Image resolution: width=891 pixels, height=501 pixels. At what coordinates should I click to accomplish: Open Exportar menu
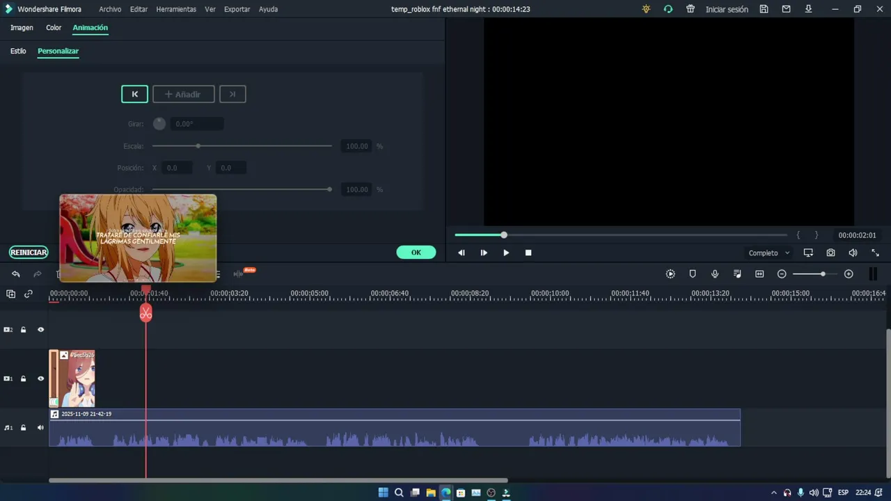[x=237, y=9]
